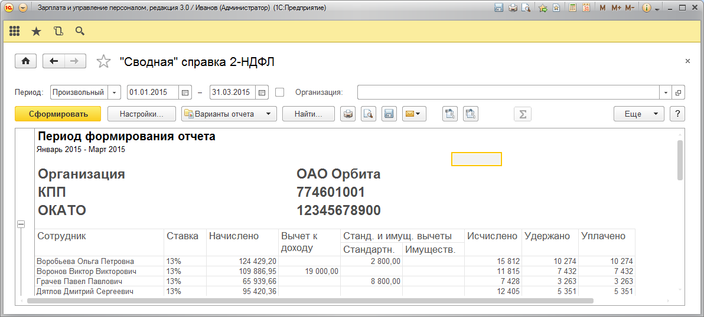The image size is (704, 317).
Task: Add this report to favorites star
Action: click(x=103, y=61)
